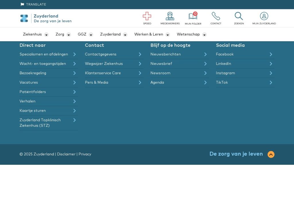Image resolution: width=294 pixels, height=220 pixels.
Task: Open Mijn Folder book icon
Action: point(193,16)
